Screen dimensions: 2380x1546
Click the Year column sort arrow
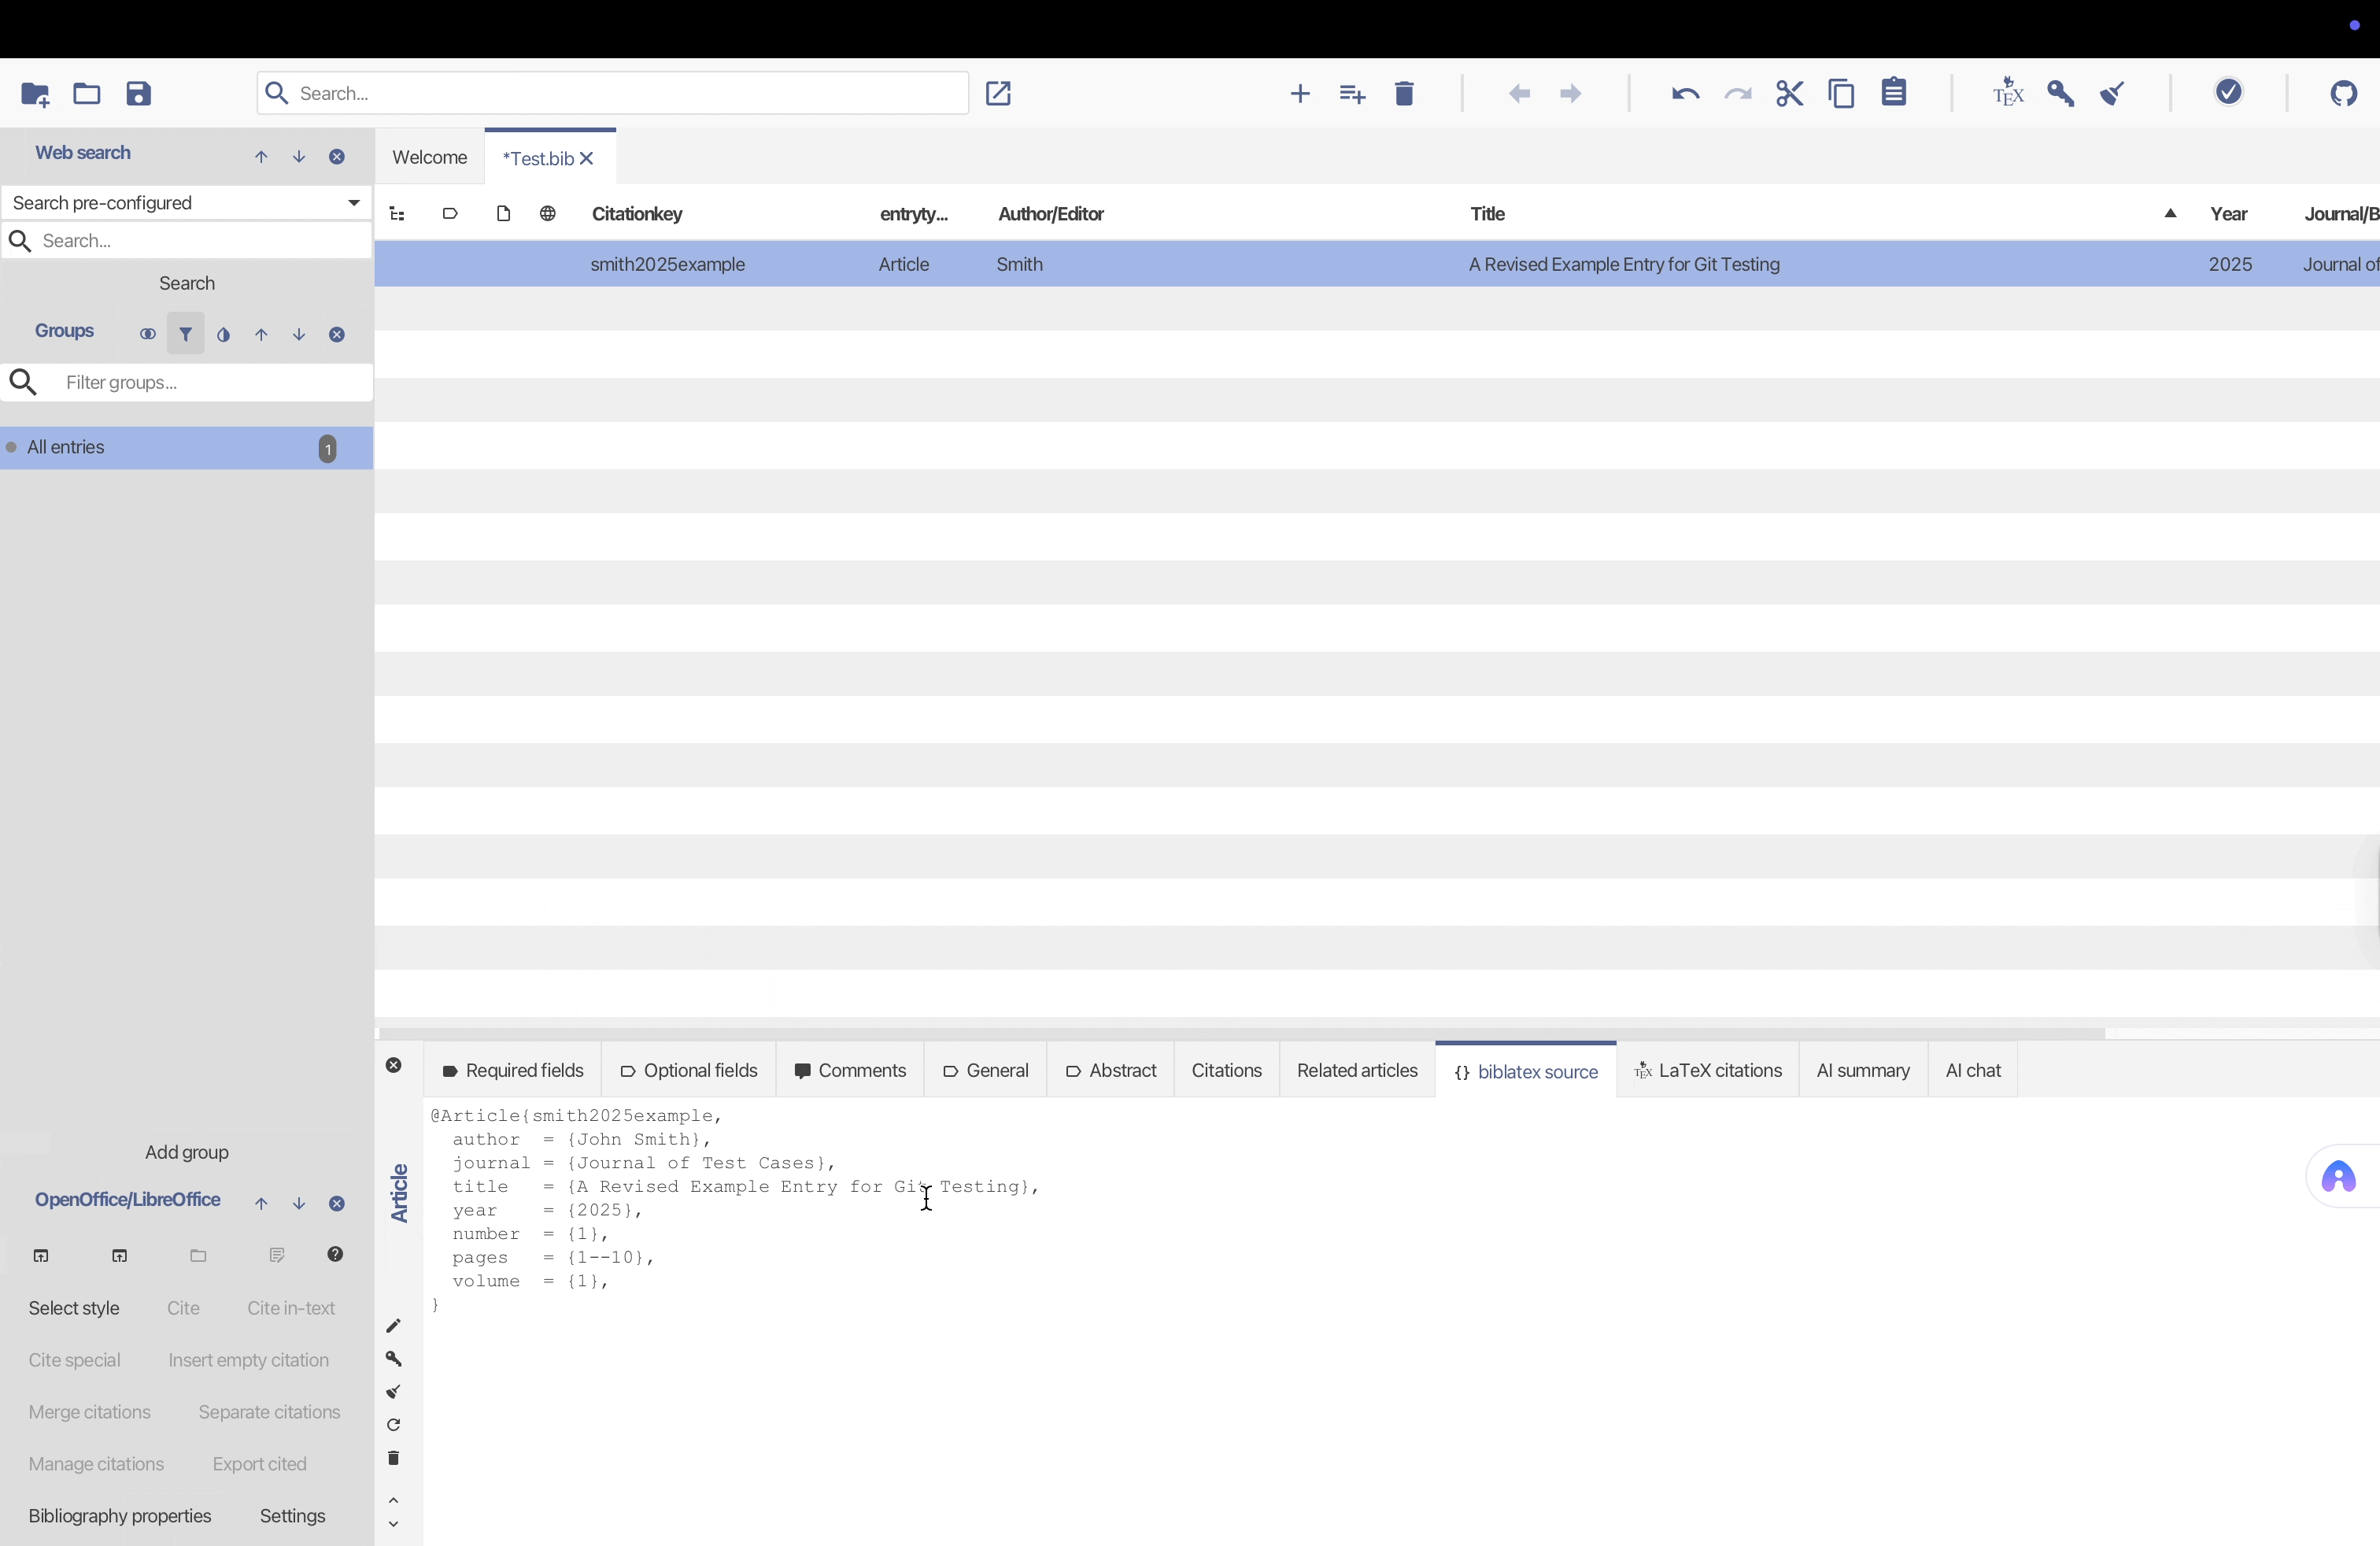coord(2170,213)
